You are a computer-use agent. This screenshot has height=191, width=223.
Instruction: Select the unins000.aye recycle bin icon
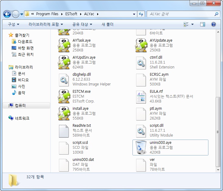141,148
